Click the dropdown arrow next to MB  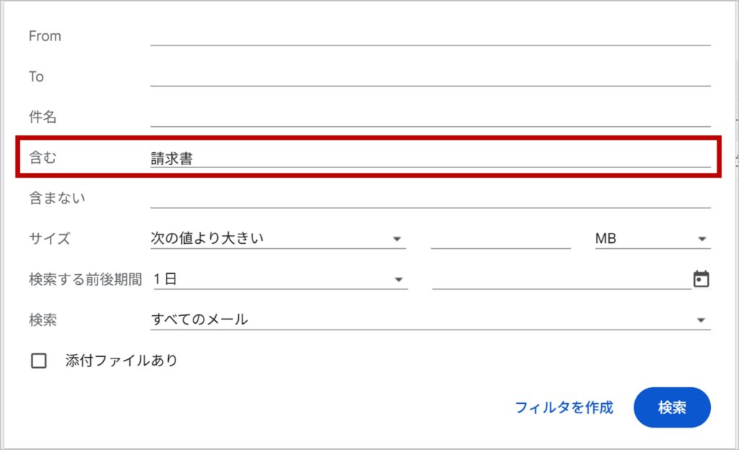click(701, 239)
